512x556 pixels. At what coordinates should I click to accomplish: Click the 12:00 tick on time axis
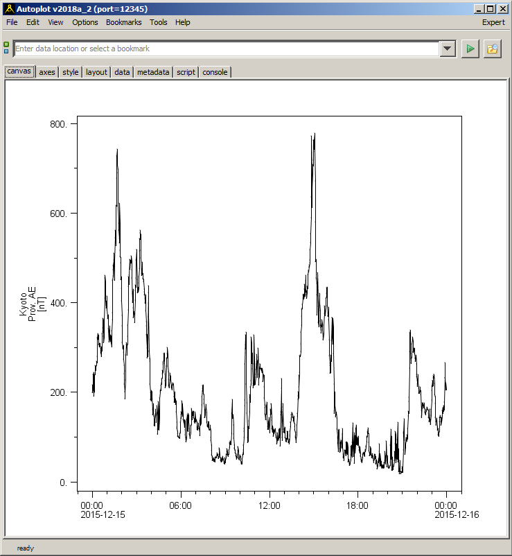270,505
